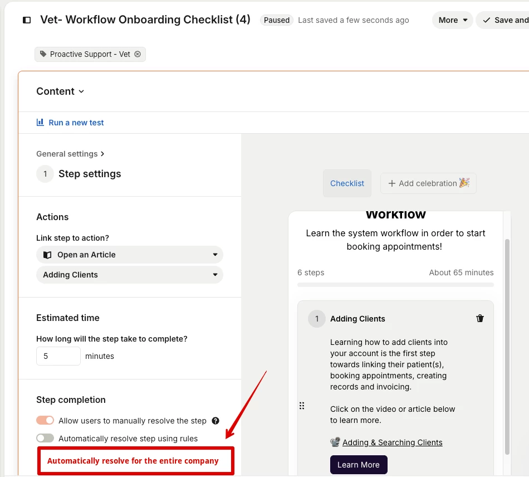Click the drag handle dots beside step one
Viewport: 529px width, 477px height.
(302, 406)
